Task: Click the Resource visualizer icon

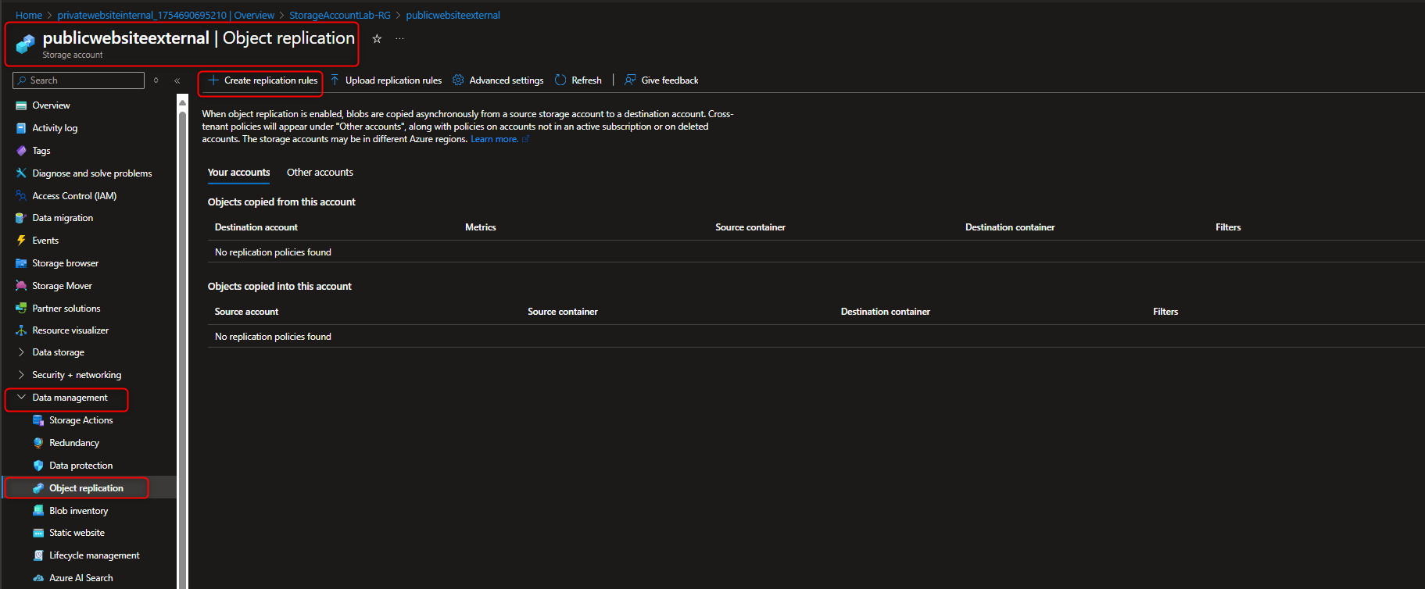Action: tap(21, 330)
